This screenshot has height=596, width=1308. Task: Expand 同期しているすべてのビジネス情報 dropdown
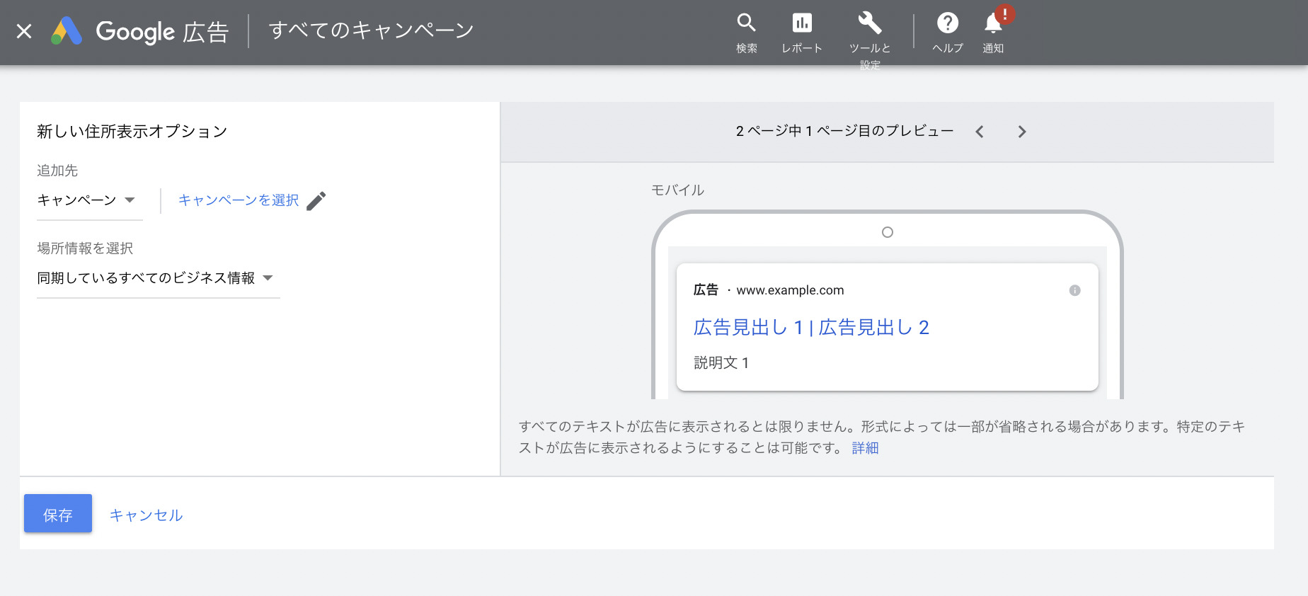click(x=159, y=278)
